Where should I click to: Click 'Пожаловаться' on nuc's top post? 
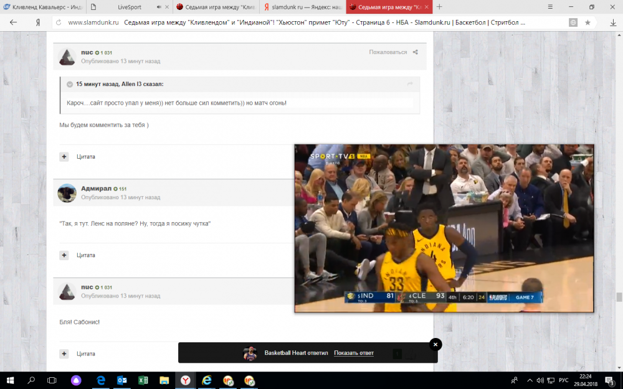(x=388, y=52)
